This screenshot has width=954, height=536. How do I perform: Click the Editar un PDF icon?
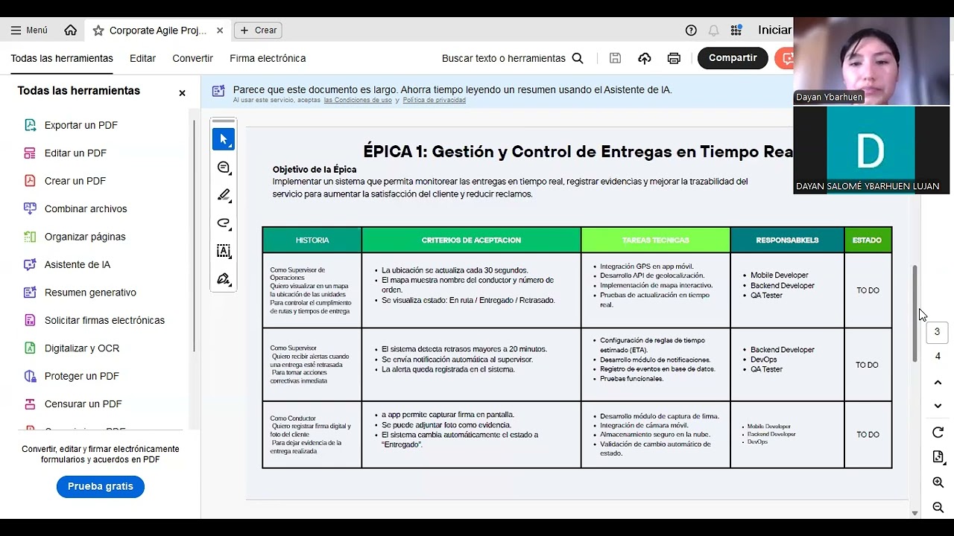click(x=30, y=153)
